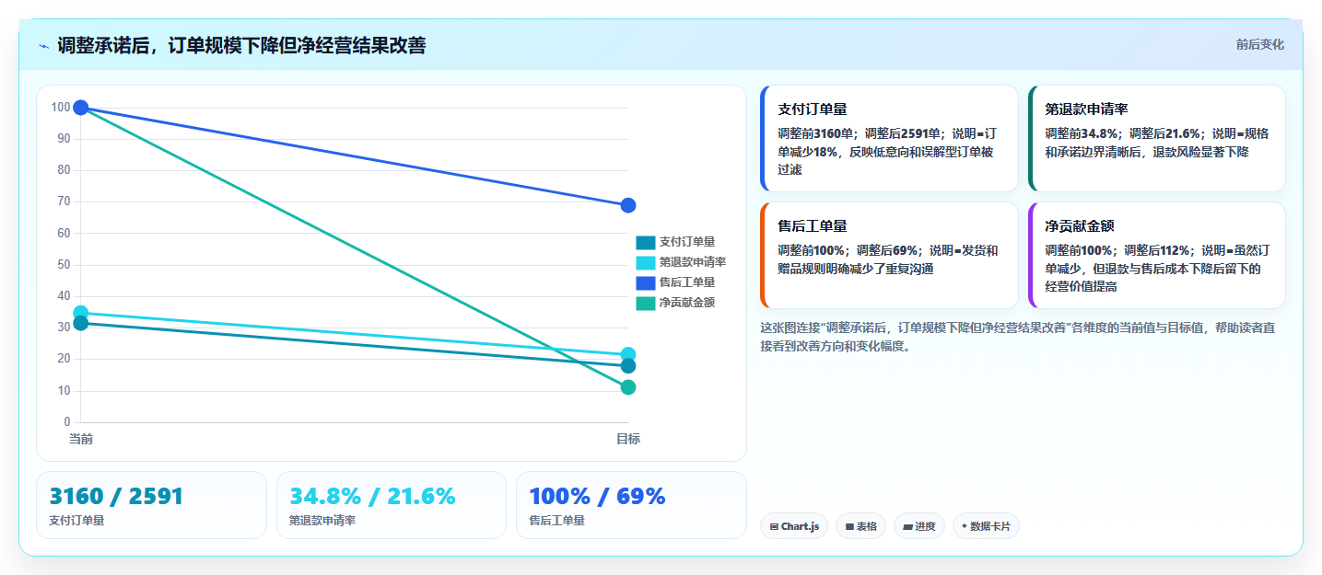The image size is (1322, 575).
Task: Click the 净贡献金额 legend label
Action: pos(687,303)
